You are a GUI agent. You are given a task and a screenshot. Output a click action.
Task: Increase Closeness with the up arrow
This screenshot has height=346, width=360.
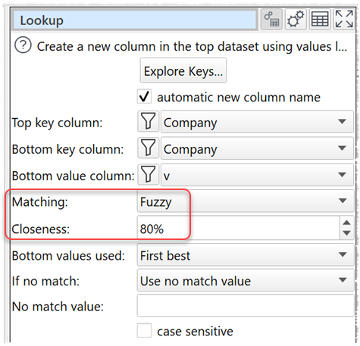347,223
